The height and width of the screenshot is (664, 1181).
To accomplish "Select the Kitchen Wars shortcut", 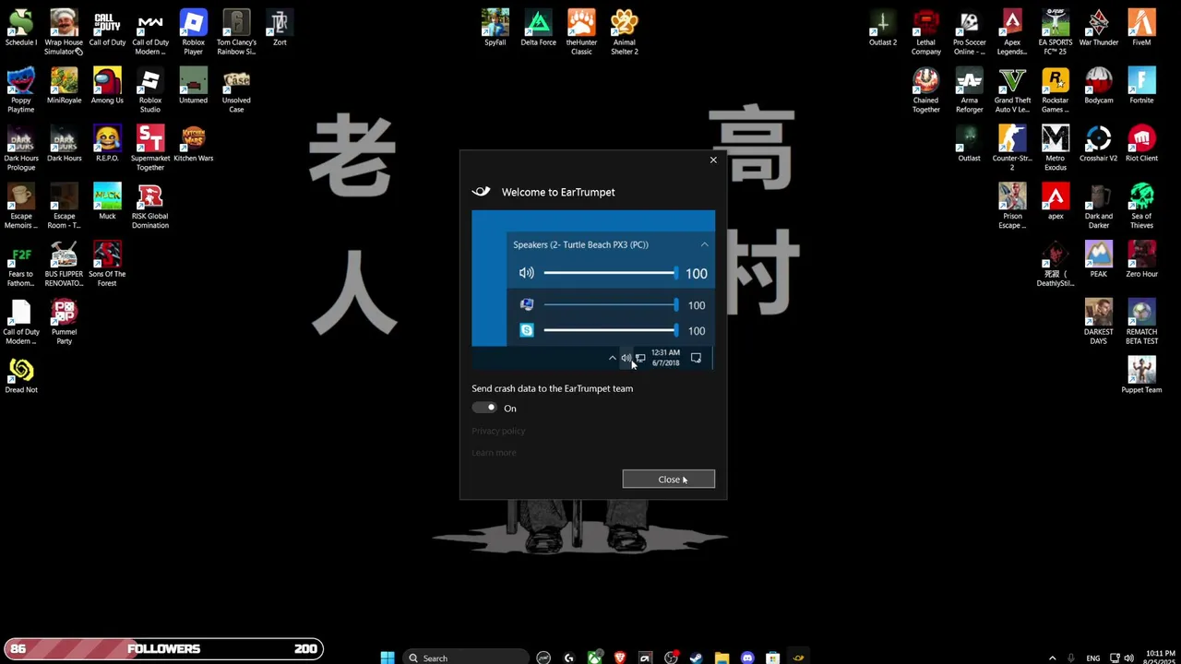I will tap(193, 144).
